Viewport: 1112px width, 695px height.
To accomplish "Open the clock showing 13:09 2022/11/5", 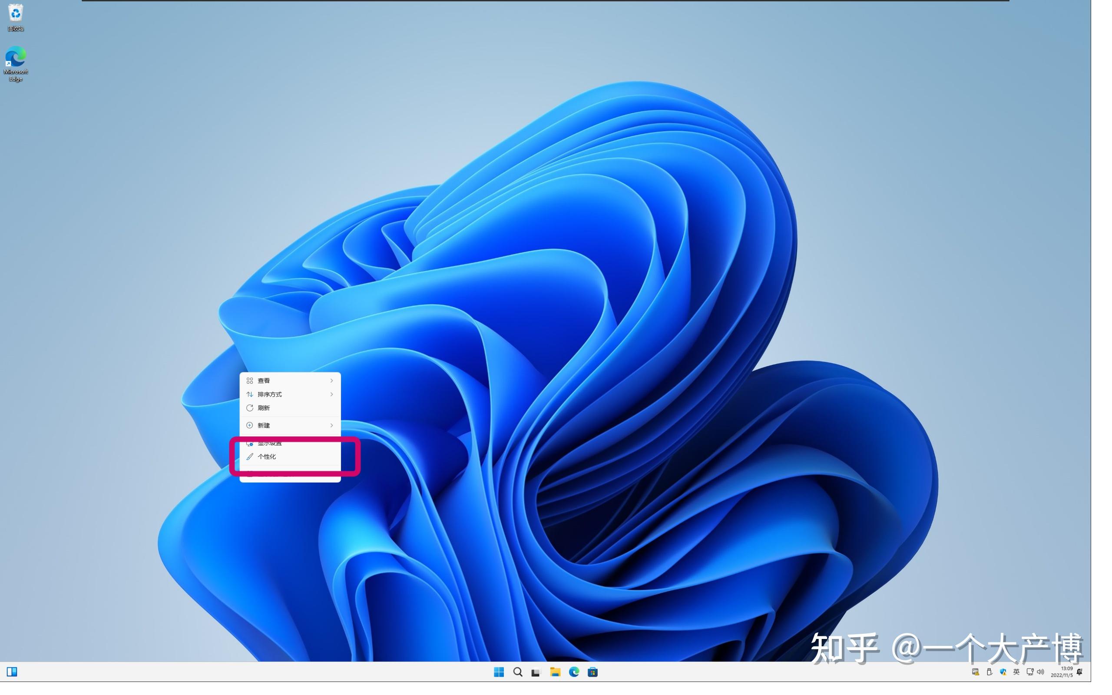I will pyautogui.click(x=1062, y=672).
